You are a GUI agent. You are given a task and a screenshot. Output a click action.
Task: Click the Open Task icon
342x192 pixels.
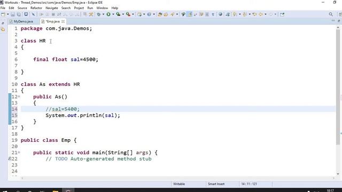point(166,14)
